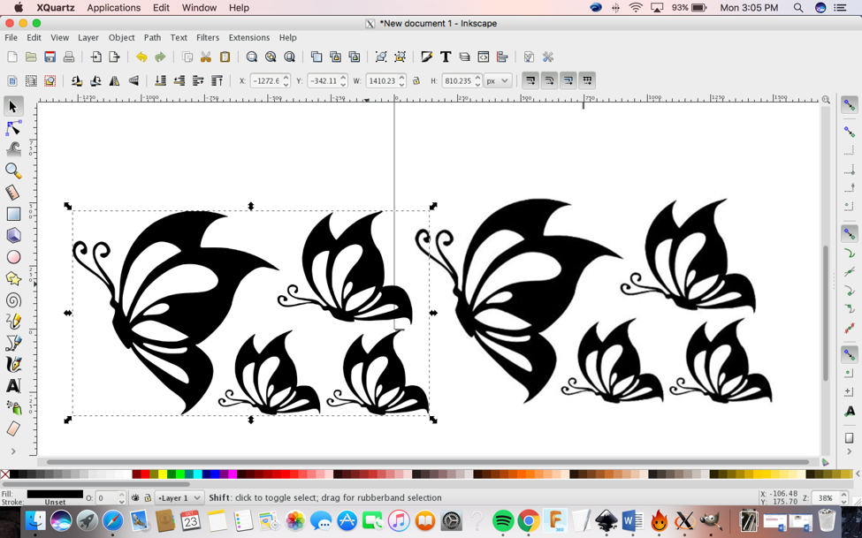Decrease the Y position stepper
Image resolution: width=862 pixels, height=538 pixels.
[343, 85]
